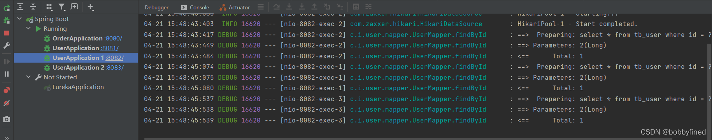Click the Collapse All icon in Services toolbar
Screen dimensions: 712x140
pos(33,7)
